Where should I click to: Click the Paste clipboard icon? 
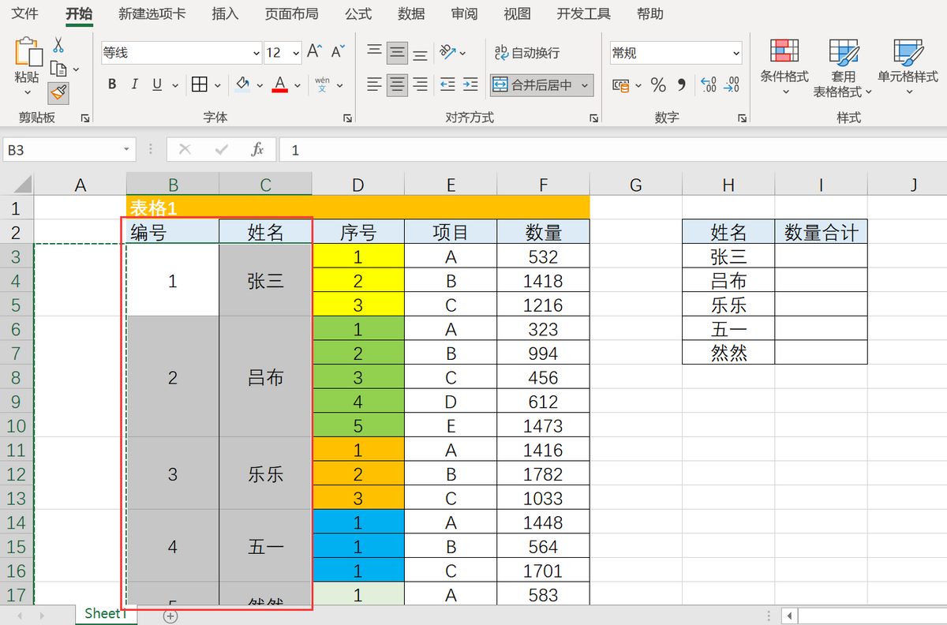(27, 52)
